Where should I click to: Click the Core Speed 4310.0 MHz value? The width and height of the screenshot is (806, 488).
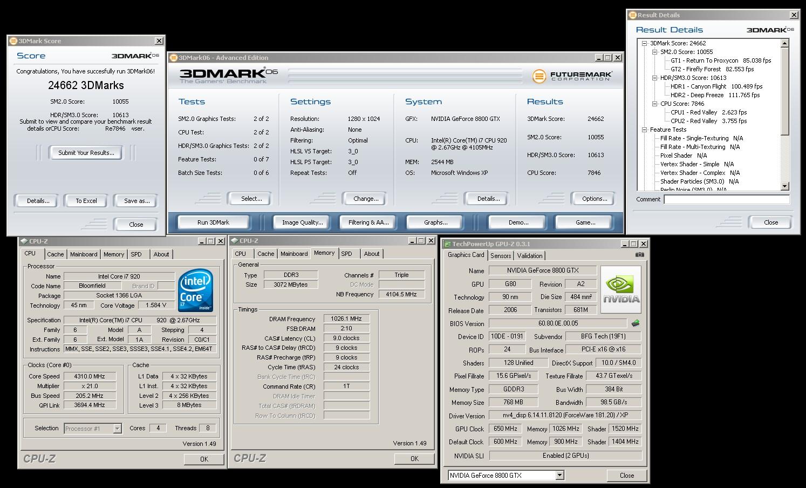click(90, 376)
